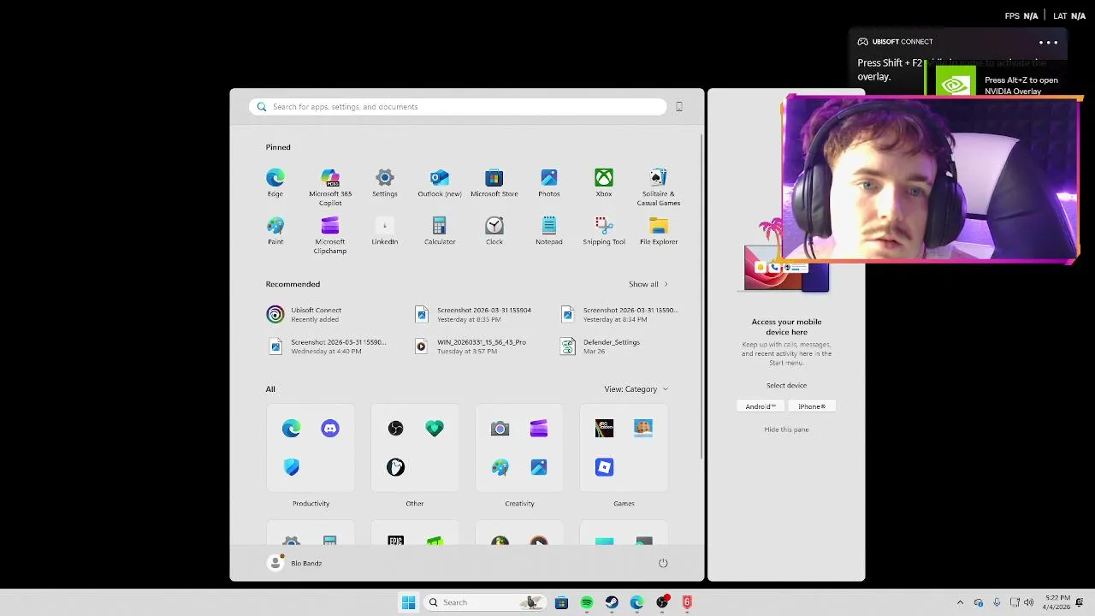Open the clock showing 5:22 PM
The image size is (1095, 616).
(x=1057, y=602)
